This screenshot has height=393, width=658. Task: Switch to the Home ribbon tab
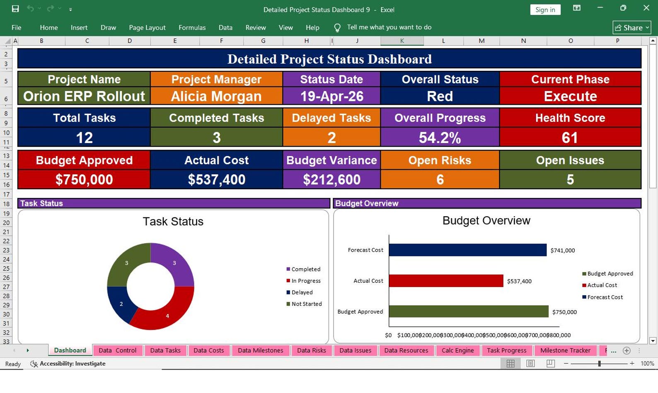pos(49,27)
